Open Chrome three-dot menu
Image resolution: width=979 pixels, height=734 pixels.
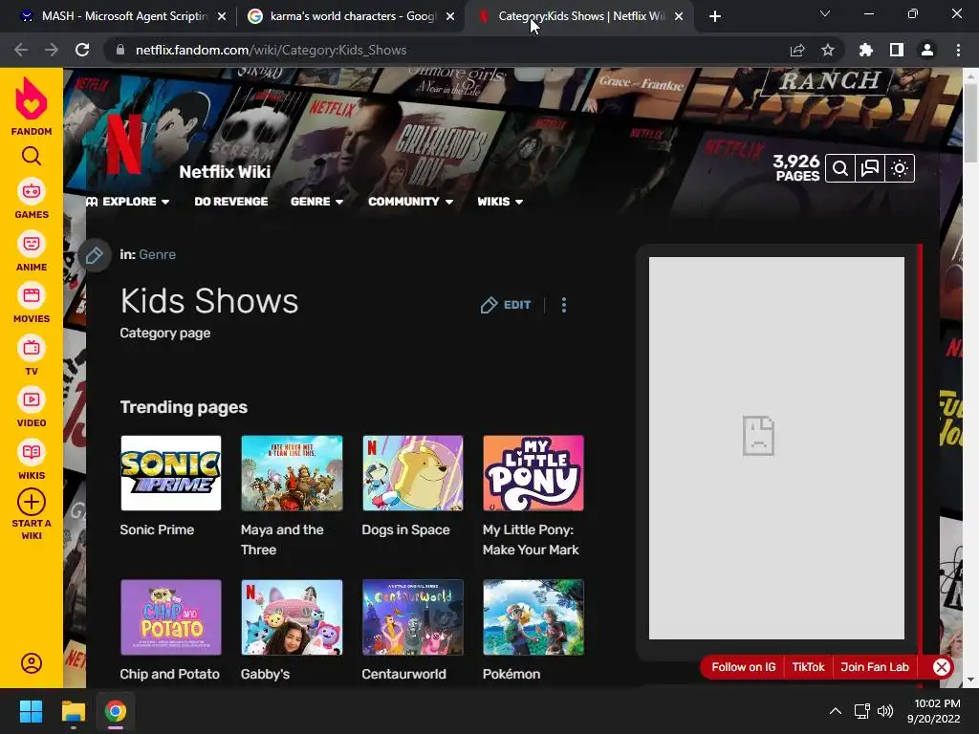pyautogui.click(x=958, y=50)
